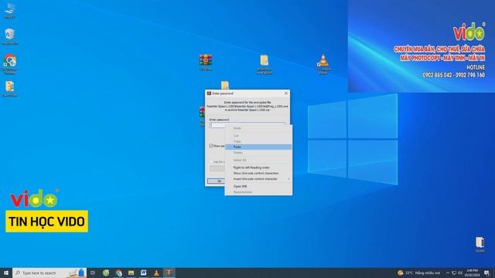Open the This PC desktop icon
The width and height of the screenshot is (495, 278).
10,10
